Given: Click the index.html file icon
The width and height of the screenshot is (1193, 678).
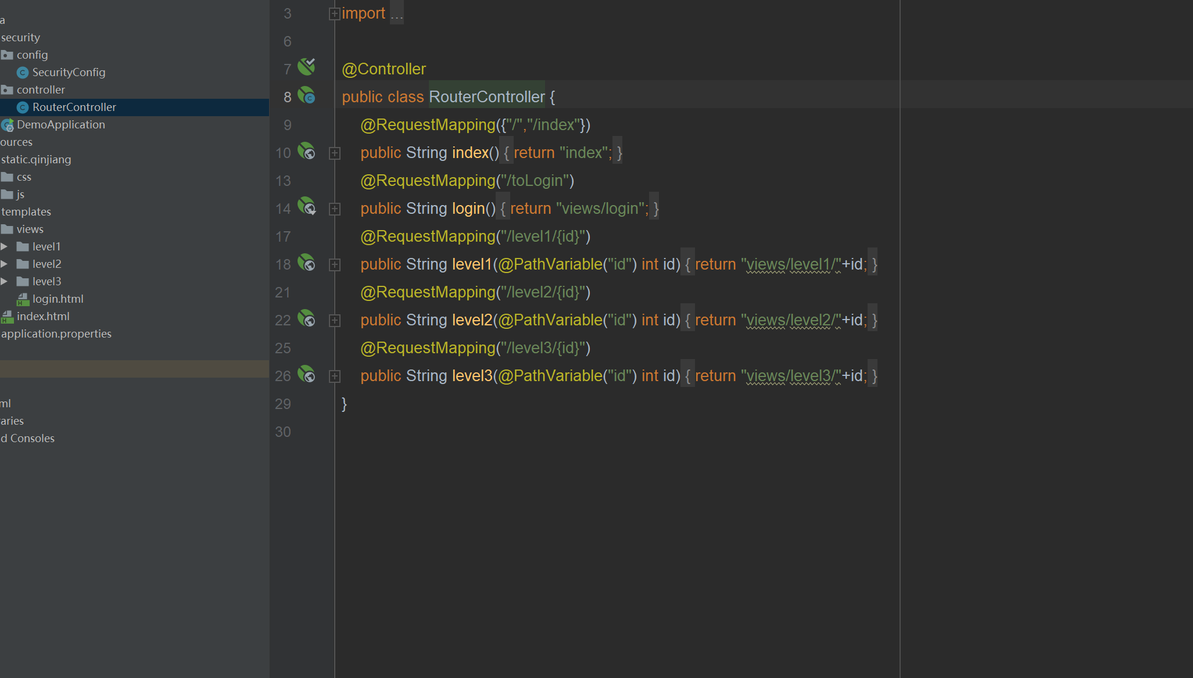Looking at the screenshot, I should point(8,317).
